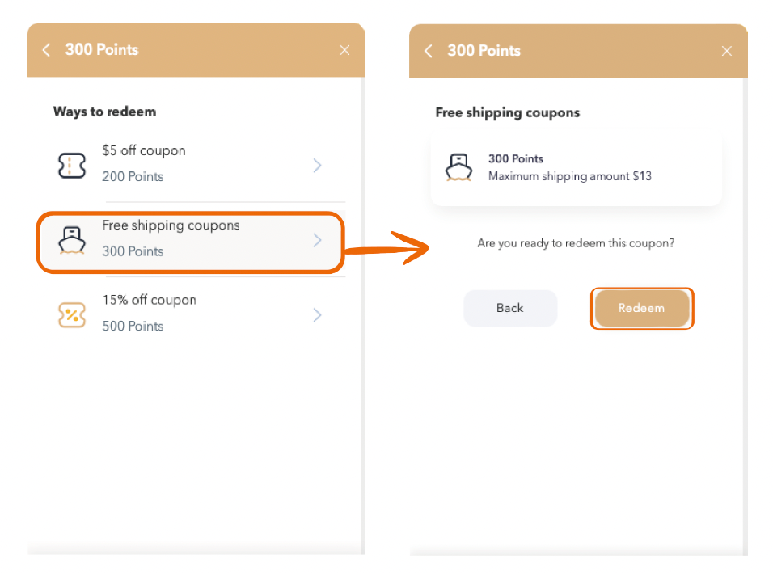Click the ship icon beside Free shipping coupons
Screen dimensions: 773x573
[72, 240]
